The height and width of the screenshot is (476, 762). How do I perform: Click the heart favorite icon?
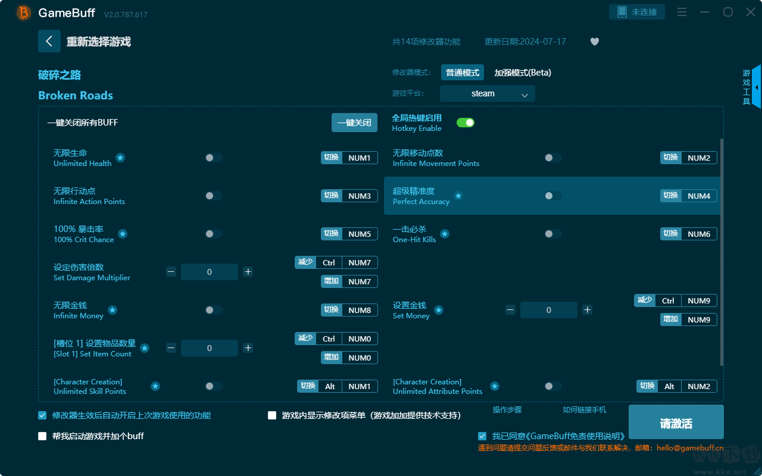595,42
